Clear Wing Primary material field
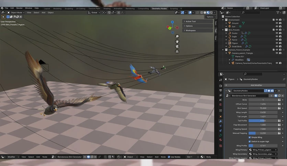Image resolution: width=287 pixels, height=166 pixels. 276,150
